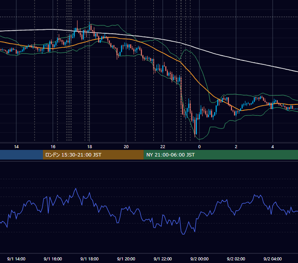Click the 9/1 18:00 time label
The image size is (298, 263).
tap(89, 259)
